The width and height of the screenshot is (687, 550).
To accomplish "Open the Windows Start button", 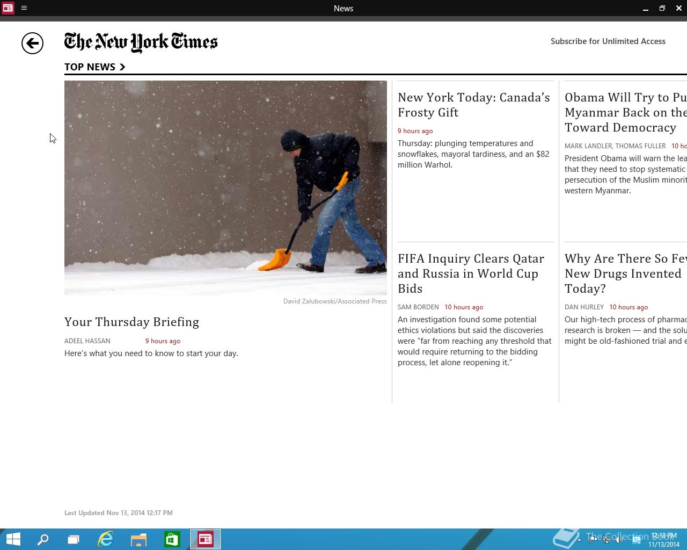I will click(13, 539).
